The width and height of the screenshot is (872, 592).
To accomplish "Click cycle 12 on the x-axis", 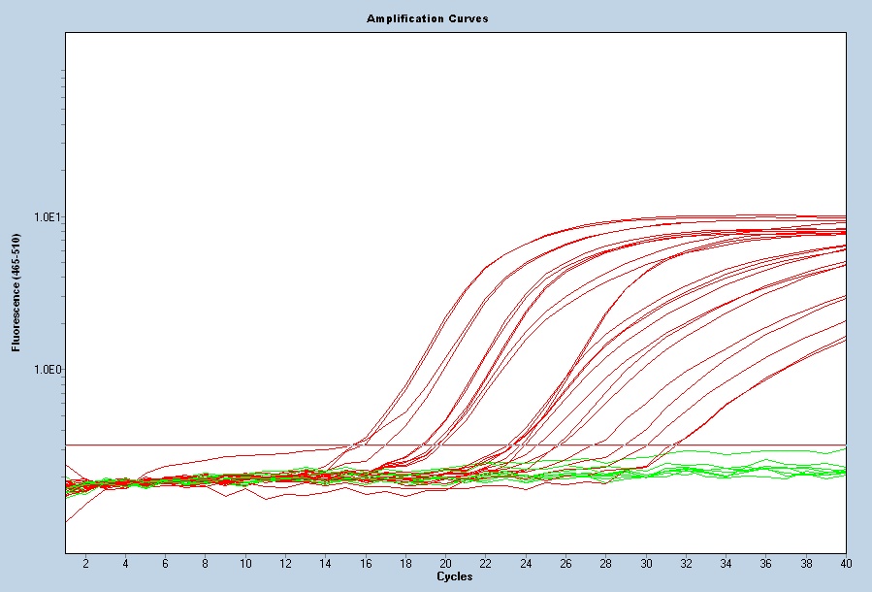I will [x=285, y=563].
